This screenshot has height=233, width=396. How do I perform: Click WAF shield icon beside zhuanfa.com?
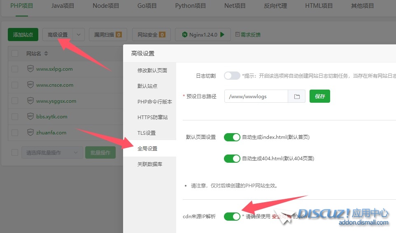tap(30, 132)
